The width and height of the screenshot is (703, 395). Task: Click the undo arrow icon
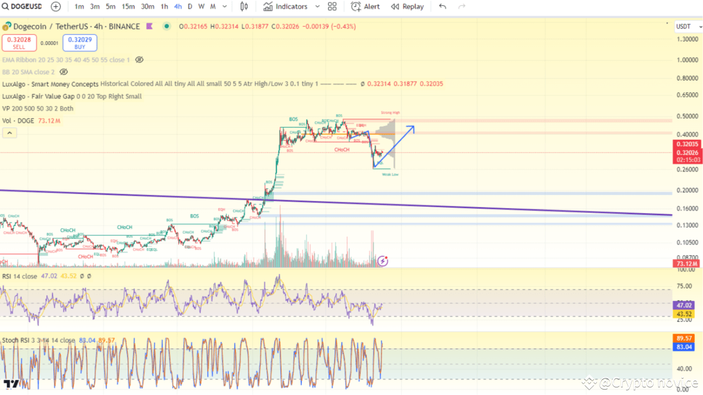coord(443,7)
